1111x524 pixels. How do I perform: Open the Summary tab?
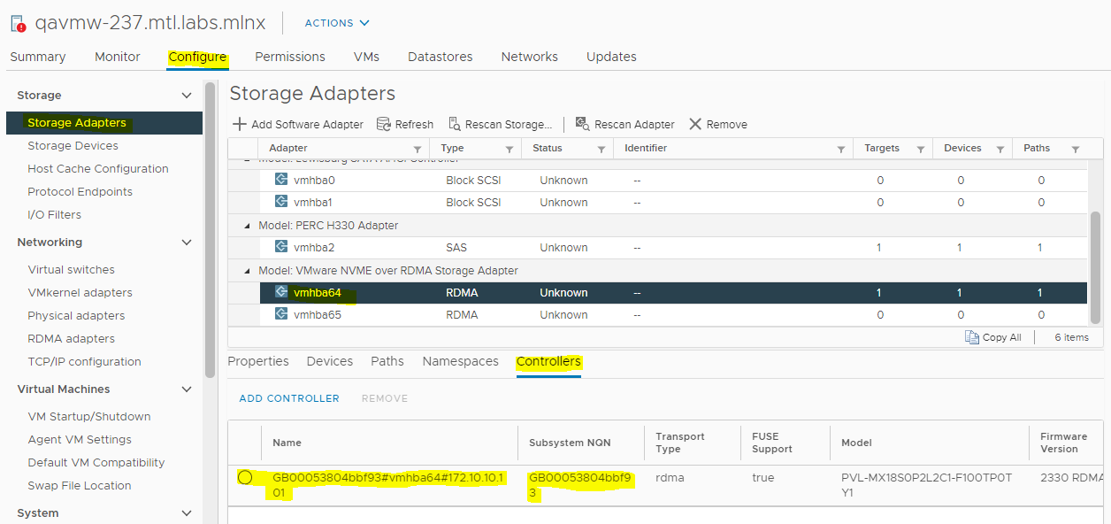(38, 57)
